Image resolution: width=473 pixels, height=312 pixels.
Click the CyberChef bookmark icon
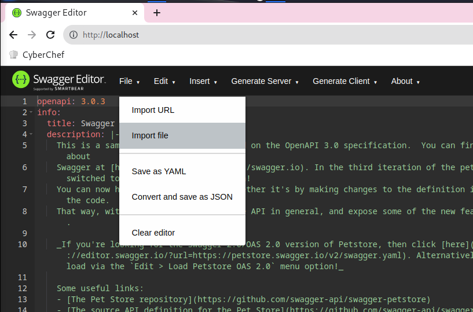[x=13, y=54]
